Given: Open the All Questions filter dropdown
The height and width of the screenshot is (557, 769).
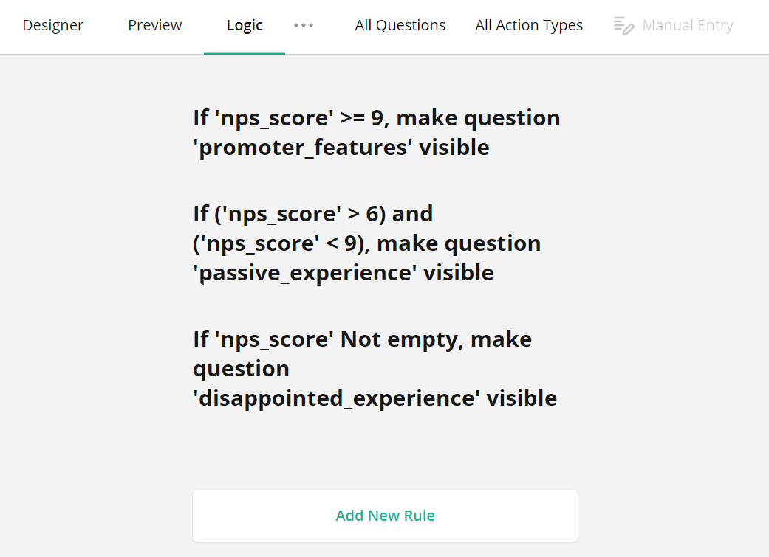Looking at the screenshot, I should 400,24.
